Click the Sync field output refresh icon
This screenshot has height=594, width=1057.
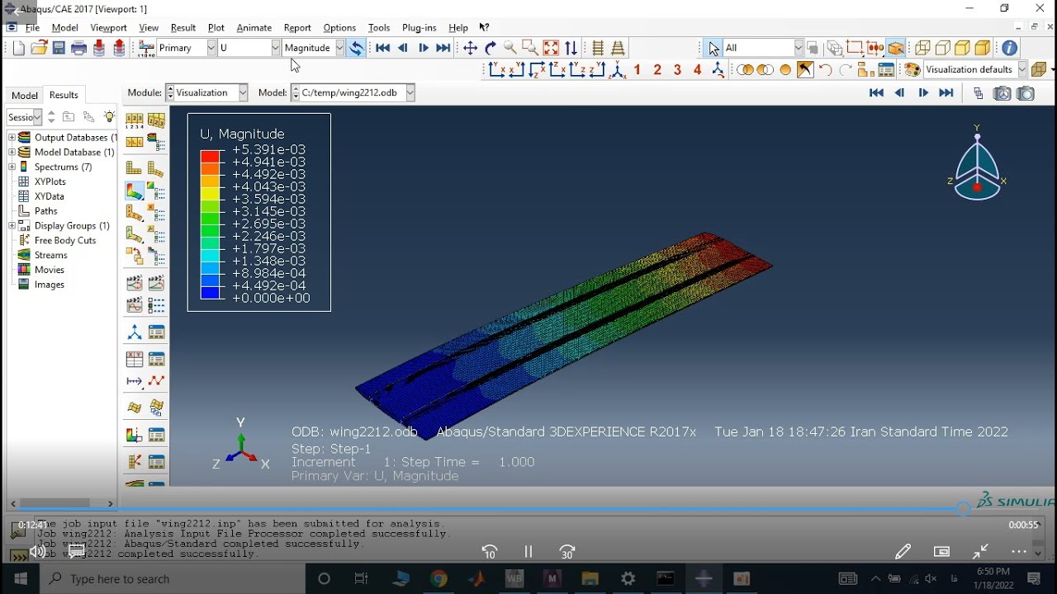[356, 48]
